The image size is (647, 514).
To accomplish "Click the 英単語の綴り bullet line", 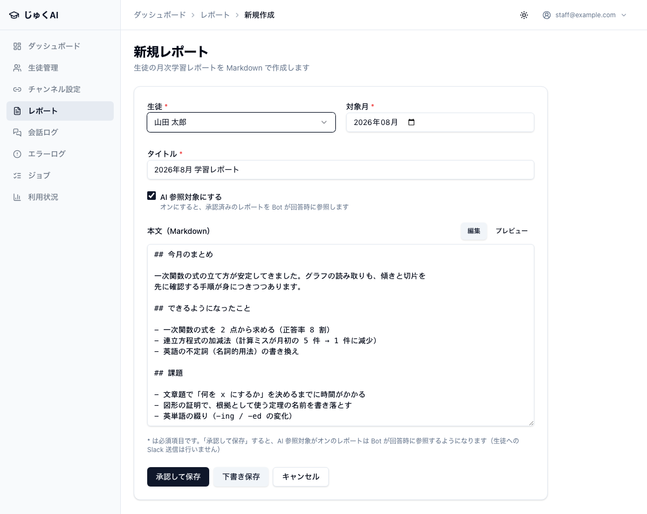I will 225,416.
